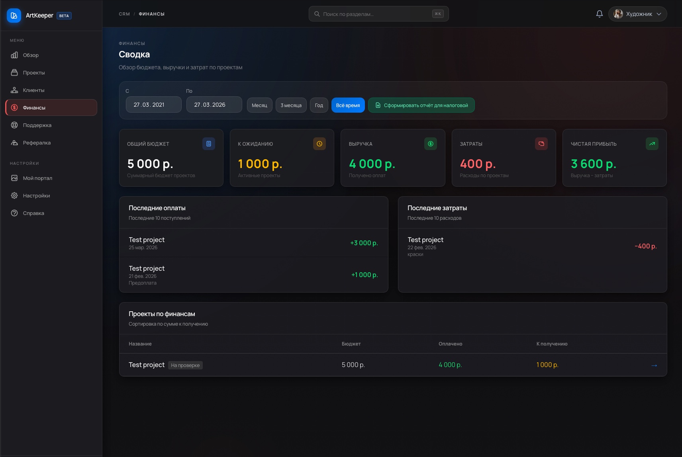This screenshot has width=682, height=457.
Task: Open the Справка link in sidebar
Action: tap(14, 213)
